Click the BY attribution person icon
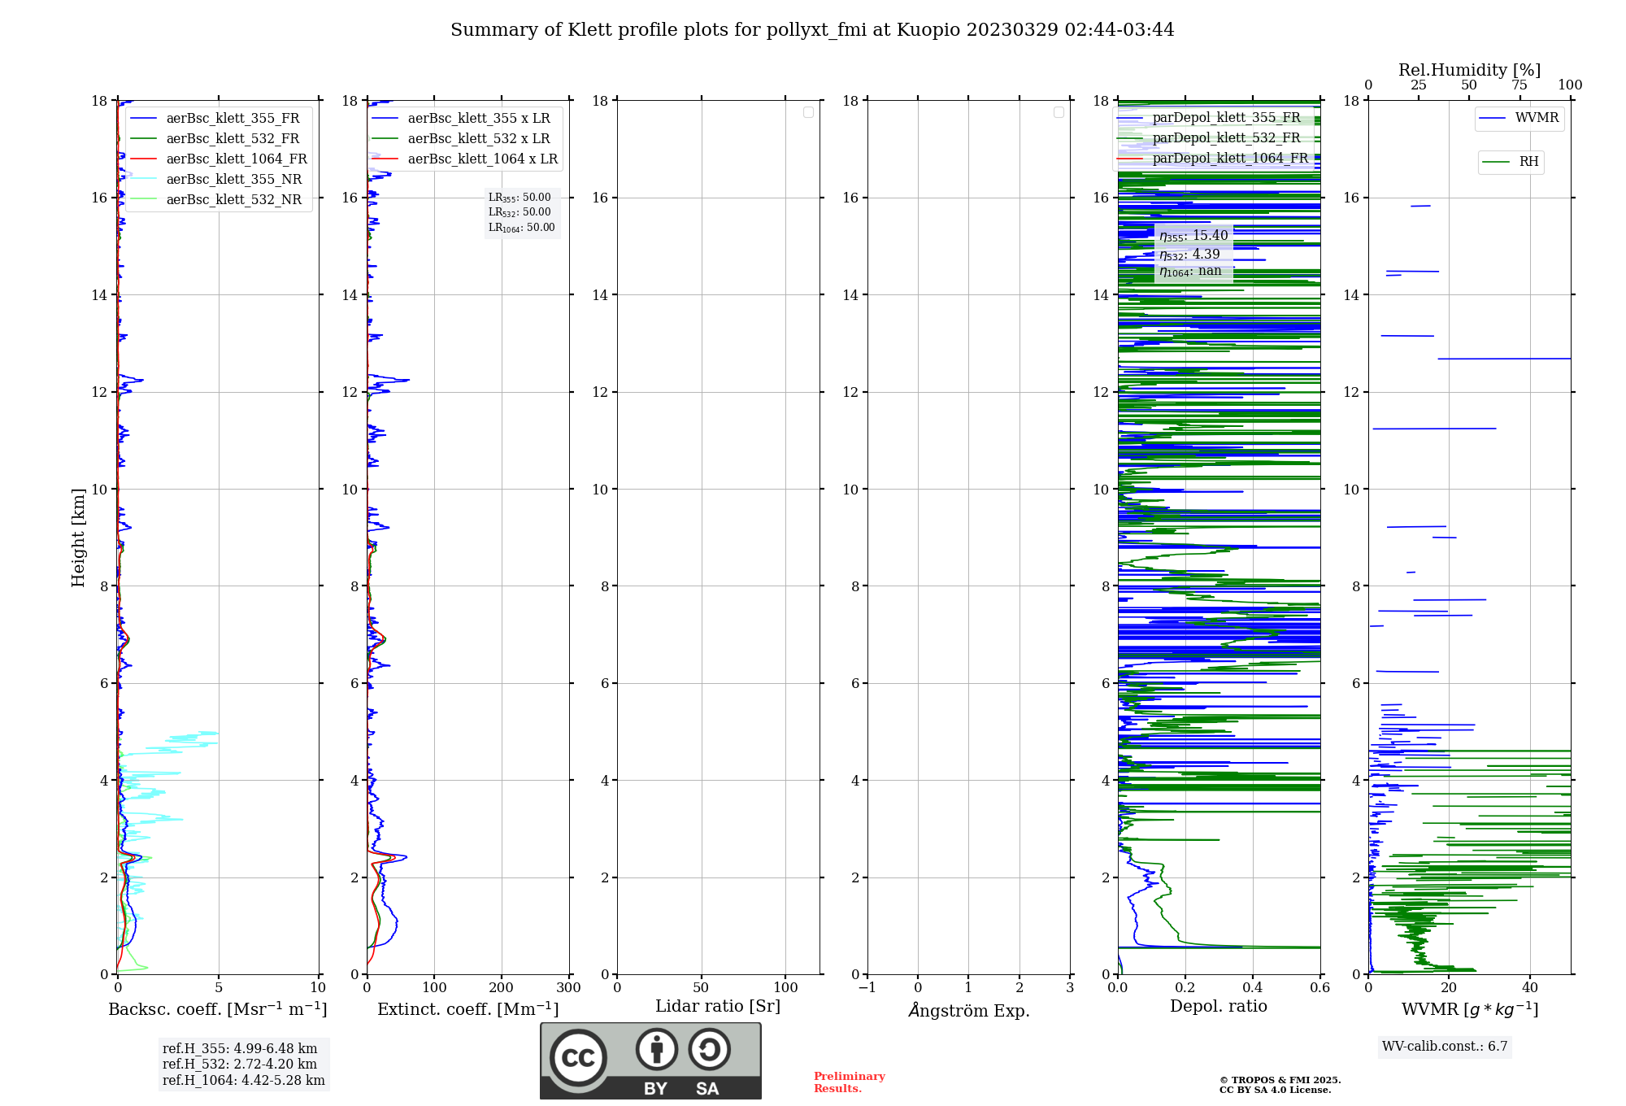1626x1106 pixels. click(x=656, y=1049)
